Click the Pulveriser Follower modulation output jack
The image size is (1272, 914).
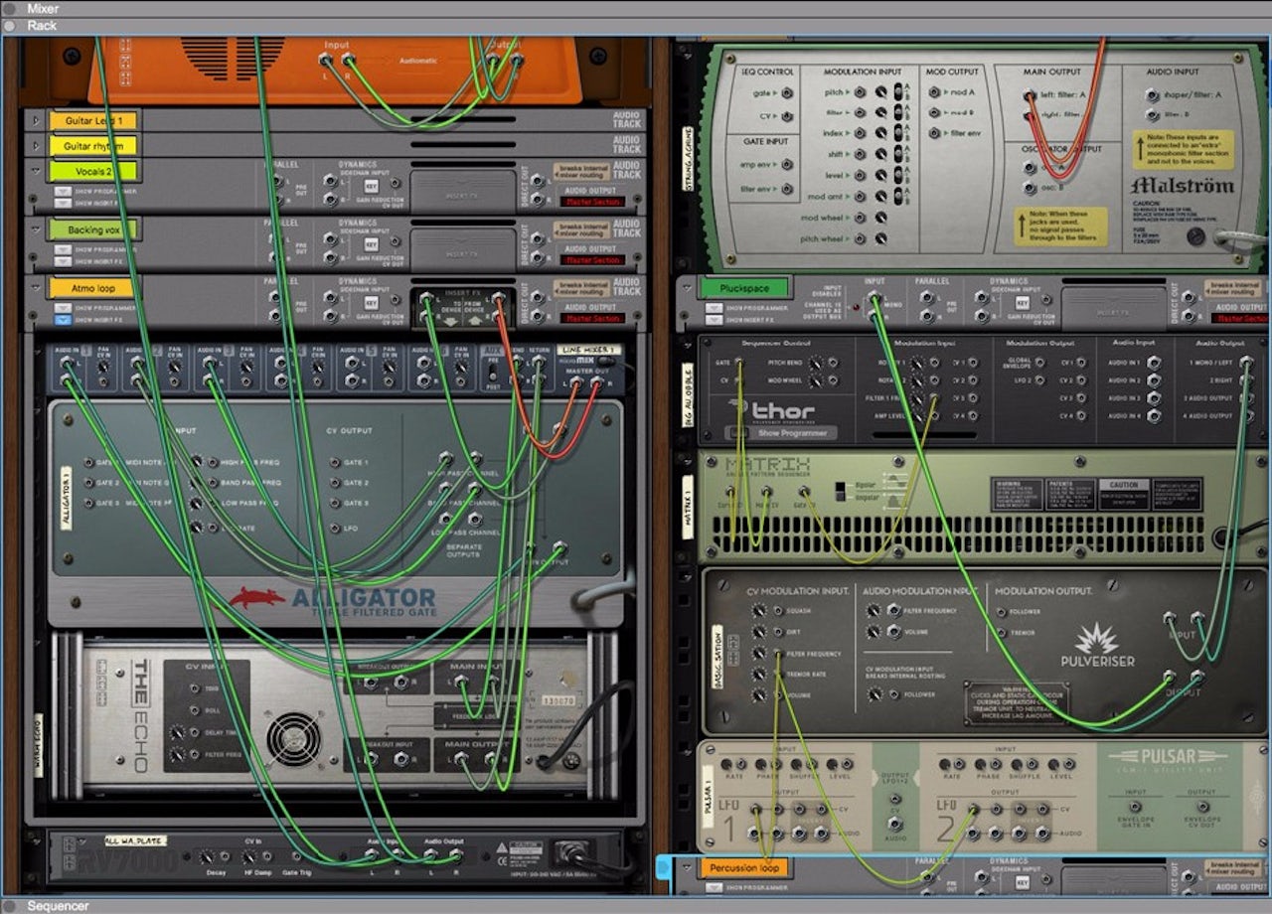click(x=1001, y=612)
